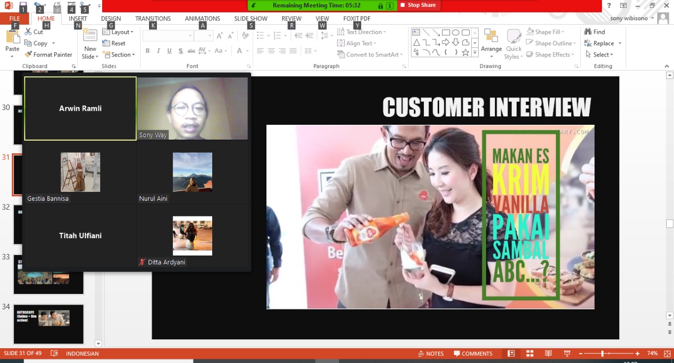Open the font size combo box
The height and width of the screenshot is (363, 674).
coord(203,36)
